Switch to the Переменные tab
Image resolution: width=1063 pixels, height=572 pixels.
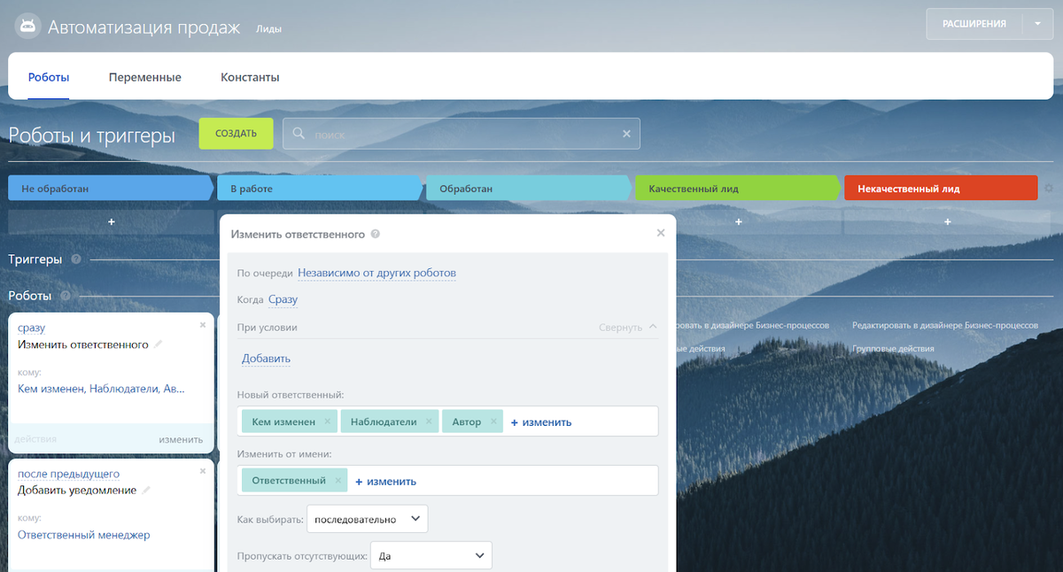click(x=145, y=77)
